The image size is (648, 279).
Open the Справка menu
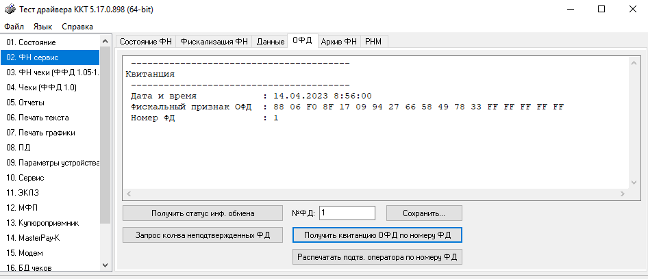(x=77, y=27)
